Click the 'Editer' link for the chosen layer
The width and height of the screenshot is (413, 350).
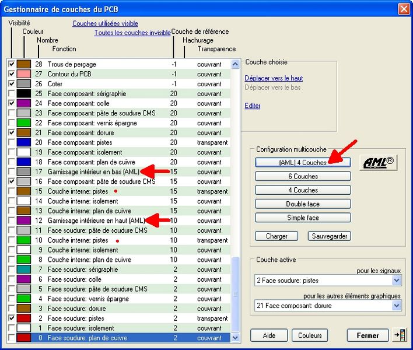coord(253,106)
